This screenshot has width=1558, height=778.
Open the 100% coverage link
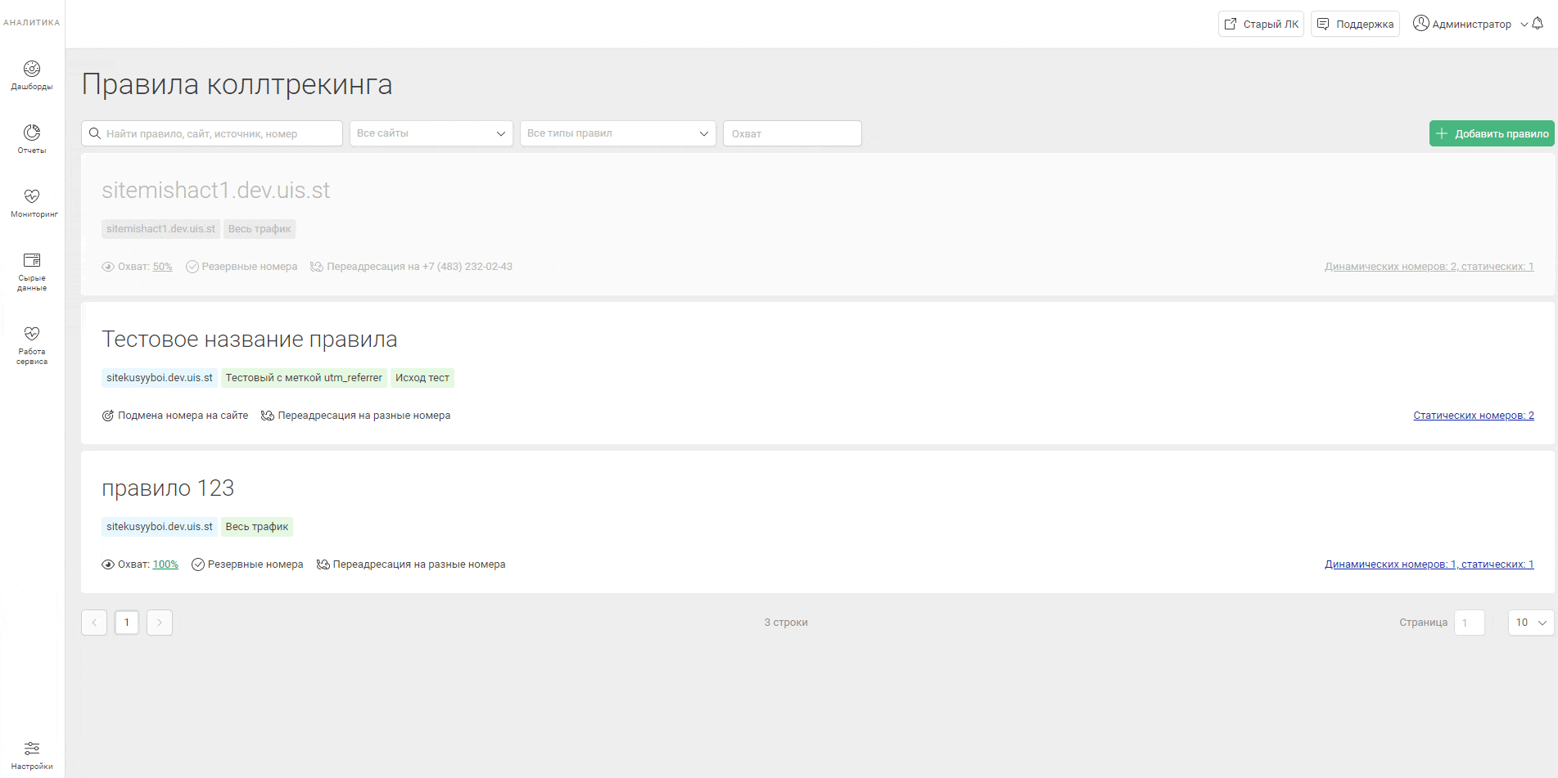[165, 564]
